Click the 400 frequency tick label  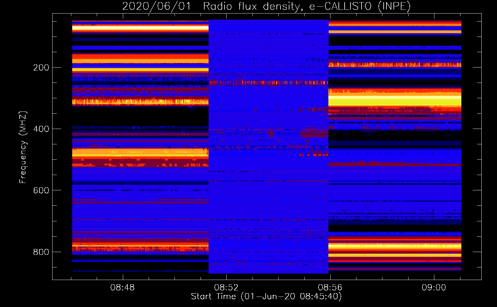pos(41,129)
